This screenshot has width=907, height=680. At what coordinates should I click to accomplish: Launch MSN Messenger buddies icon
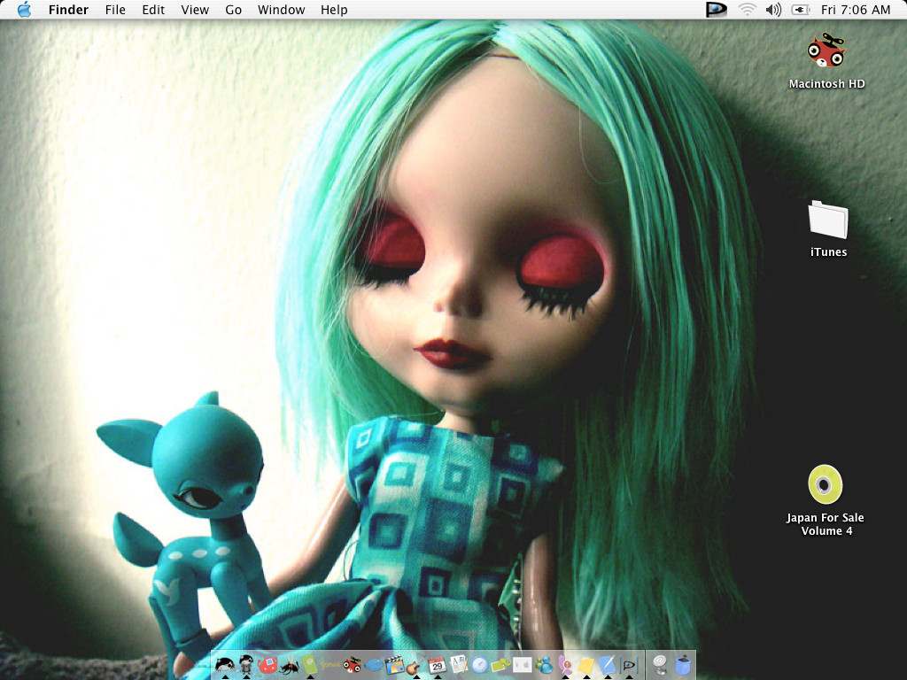click(x=543, y=665)
